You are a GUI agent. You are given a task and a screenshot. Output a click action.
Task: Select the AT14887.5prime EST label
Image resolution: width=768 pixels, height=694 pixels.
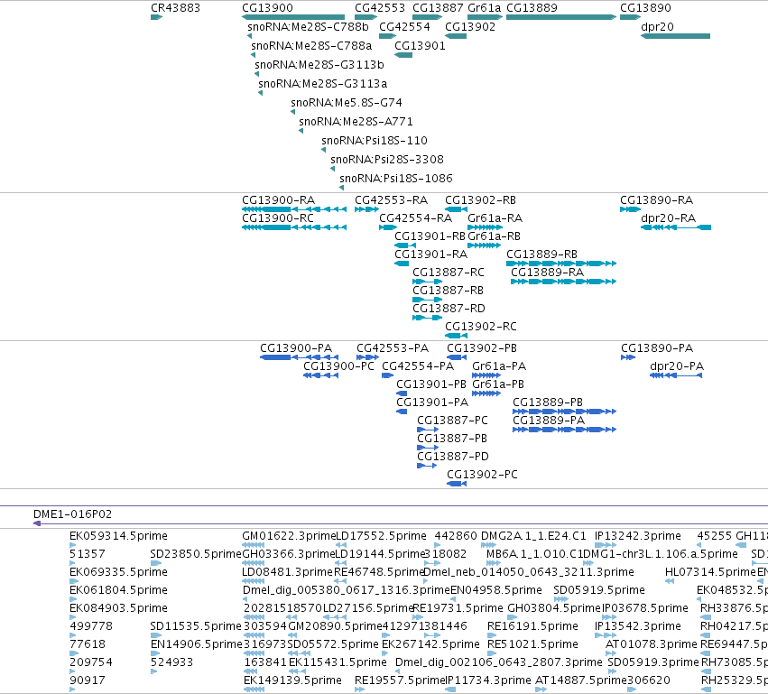pos(581,680)
